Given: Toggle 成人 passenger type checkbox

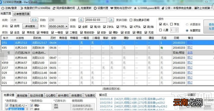Looking at the screenshot, I should 160,24.
